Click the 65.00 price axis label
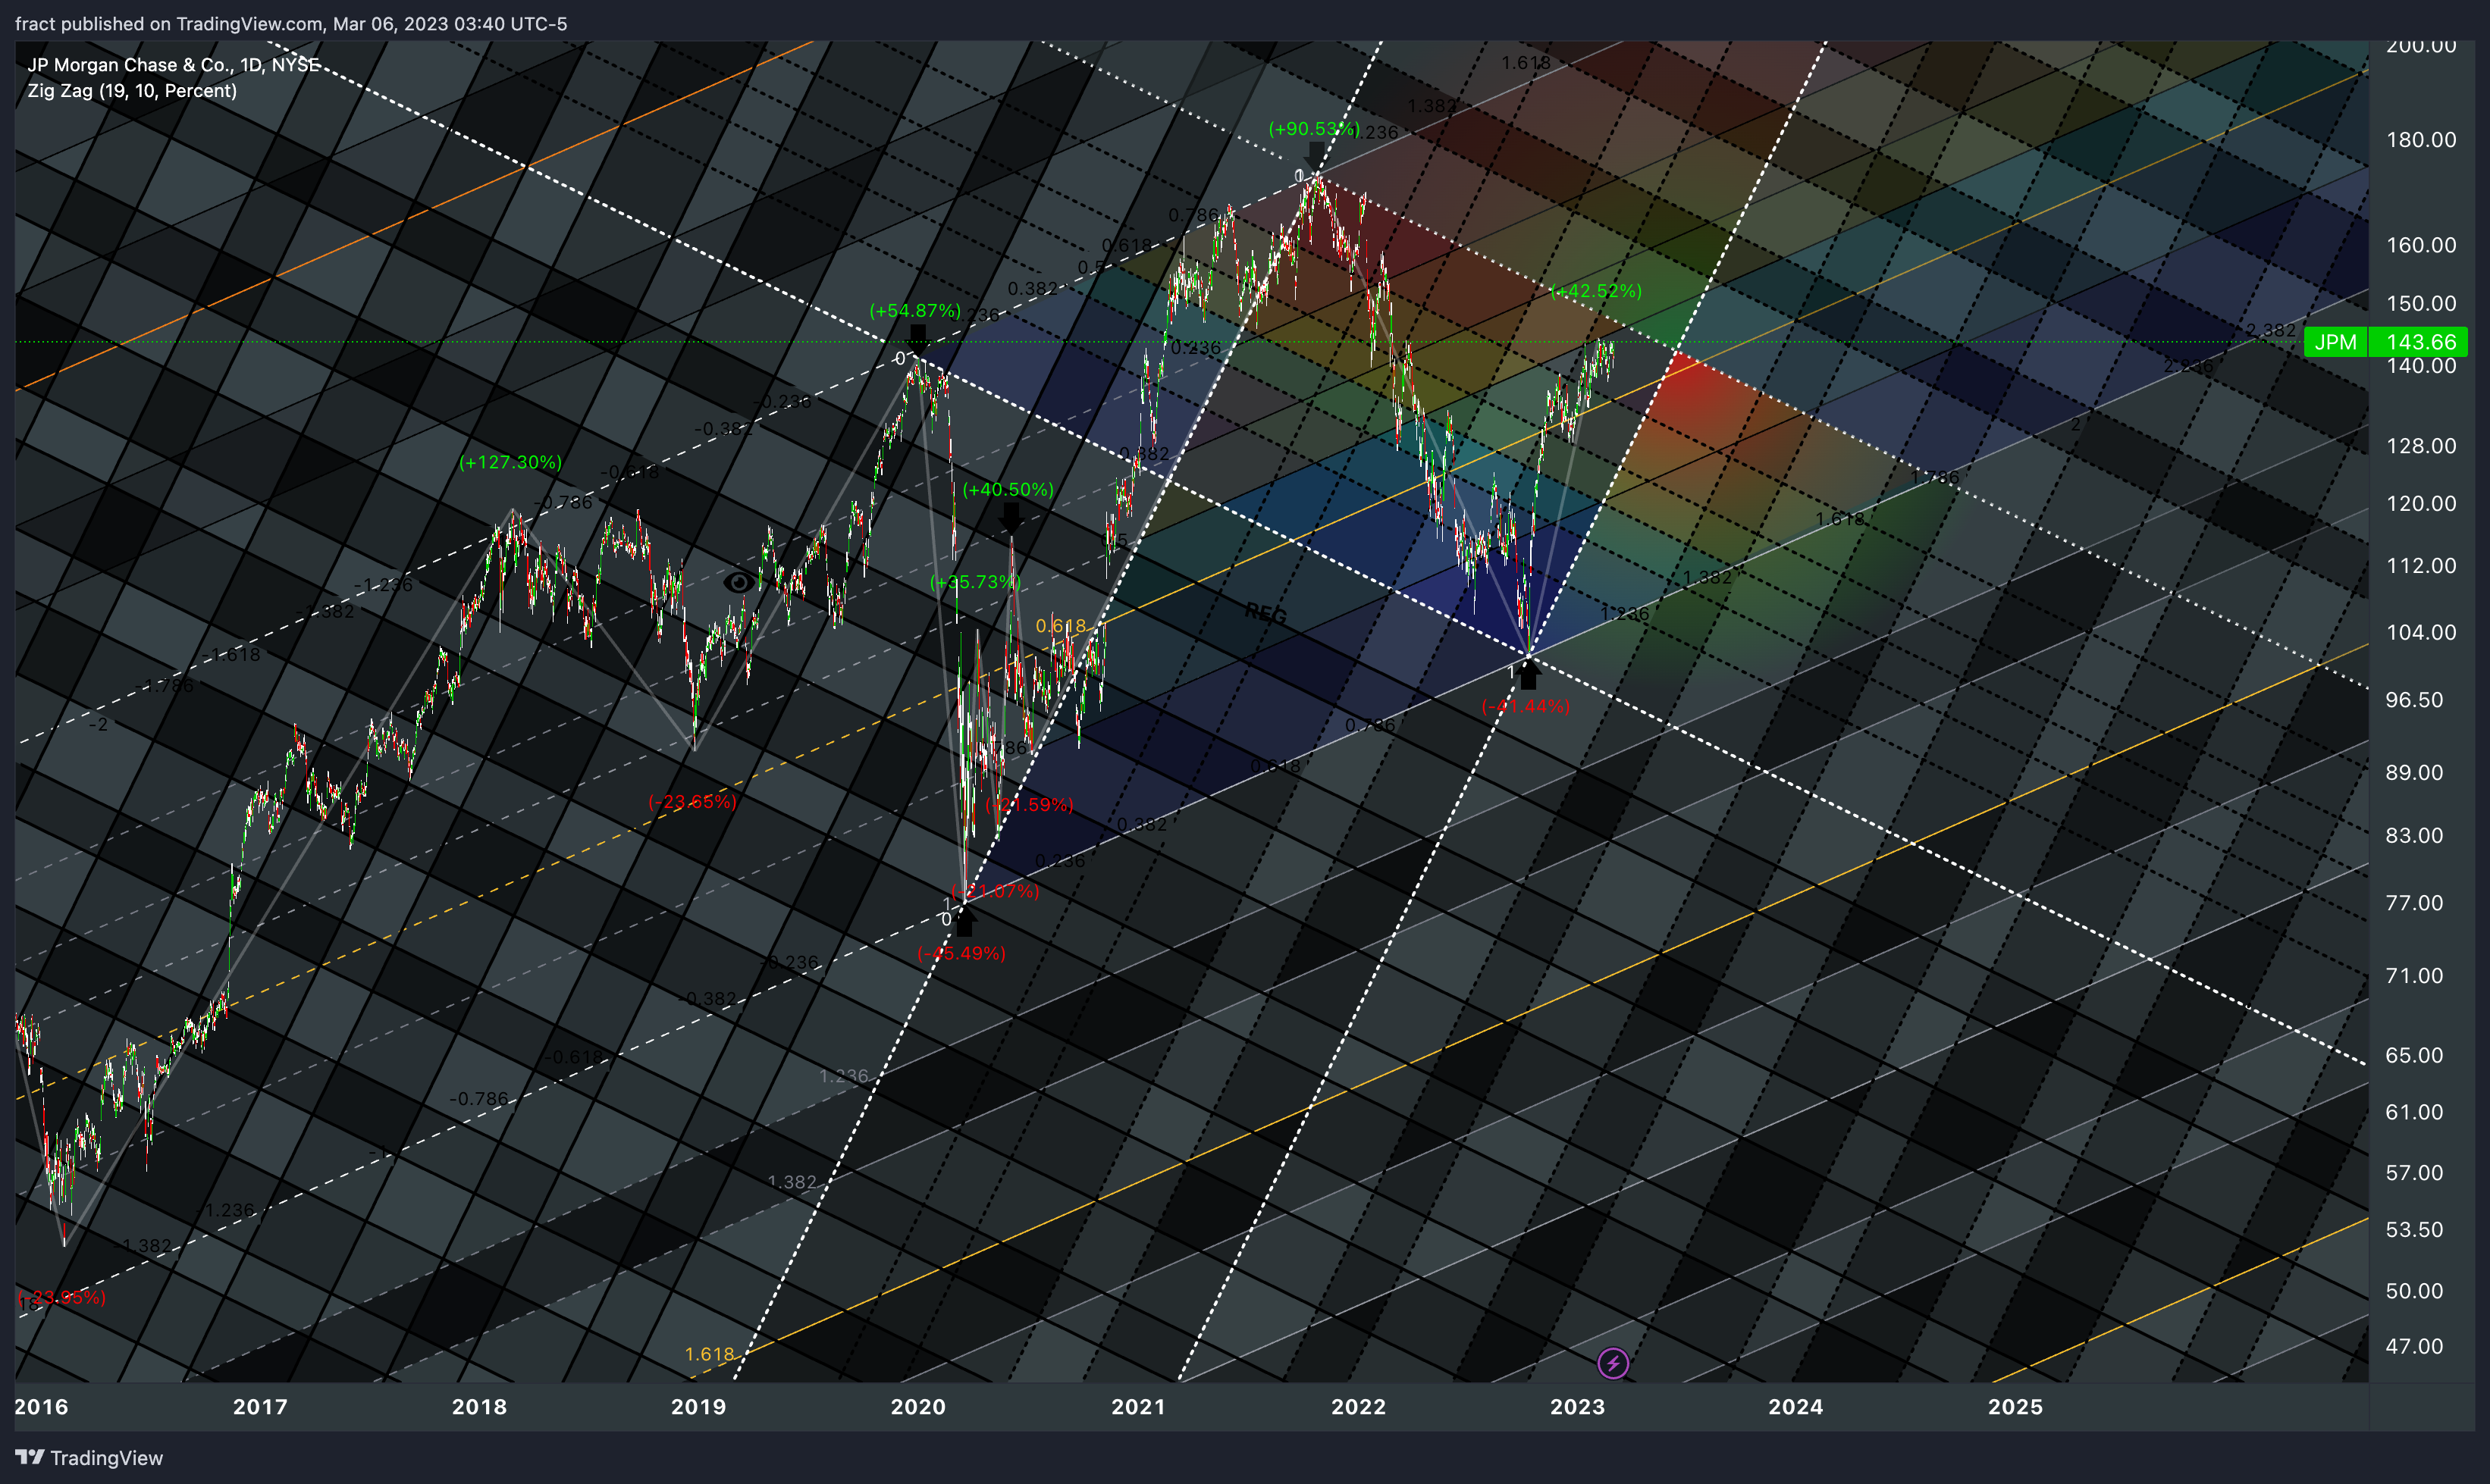 pyautogui.click(x=2414, y=1055)
